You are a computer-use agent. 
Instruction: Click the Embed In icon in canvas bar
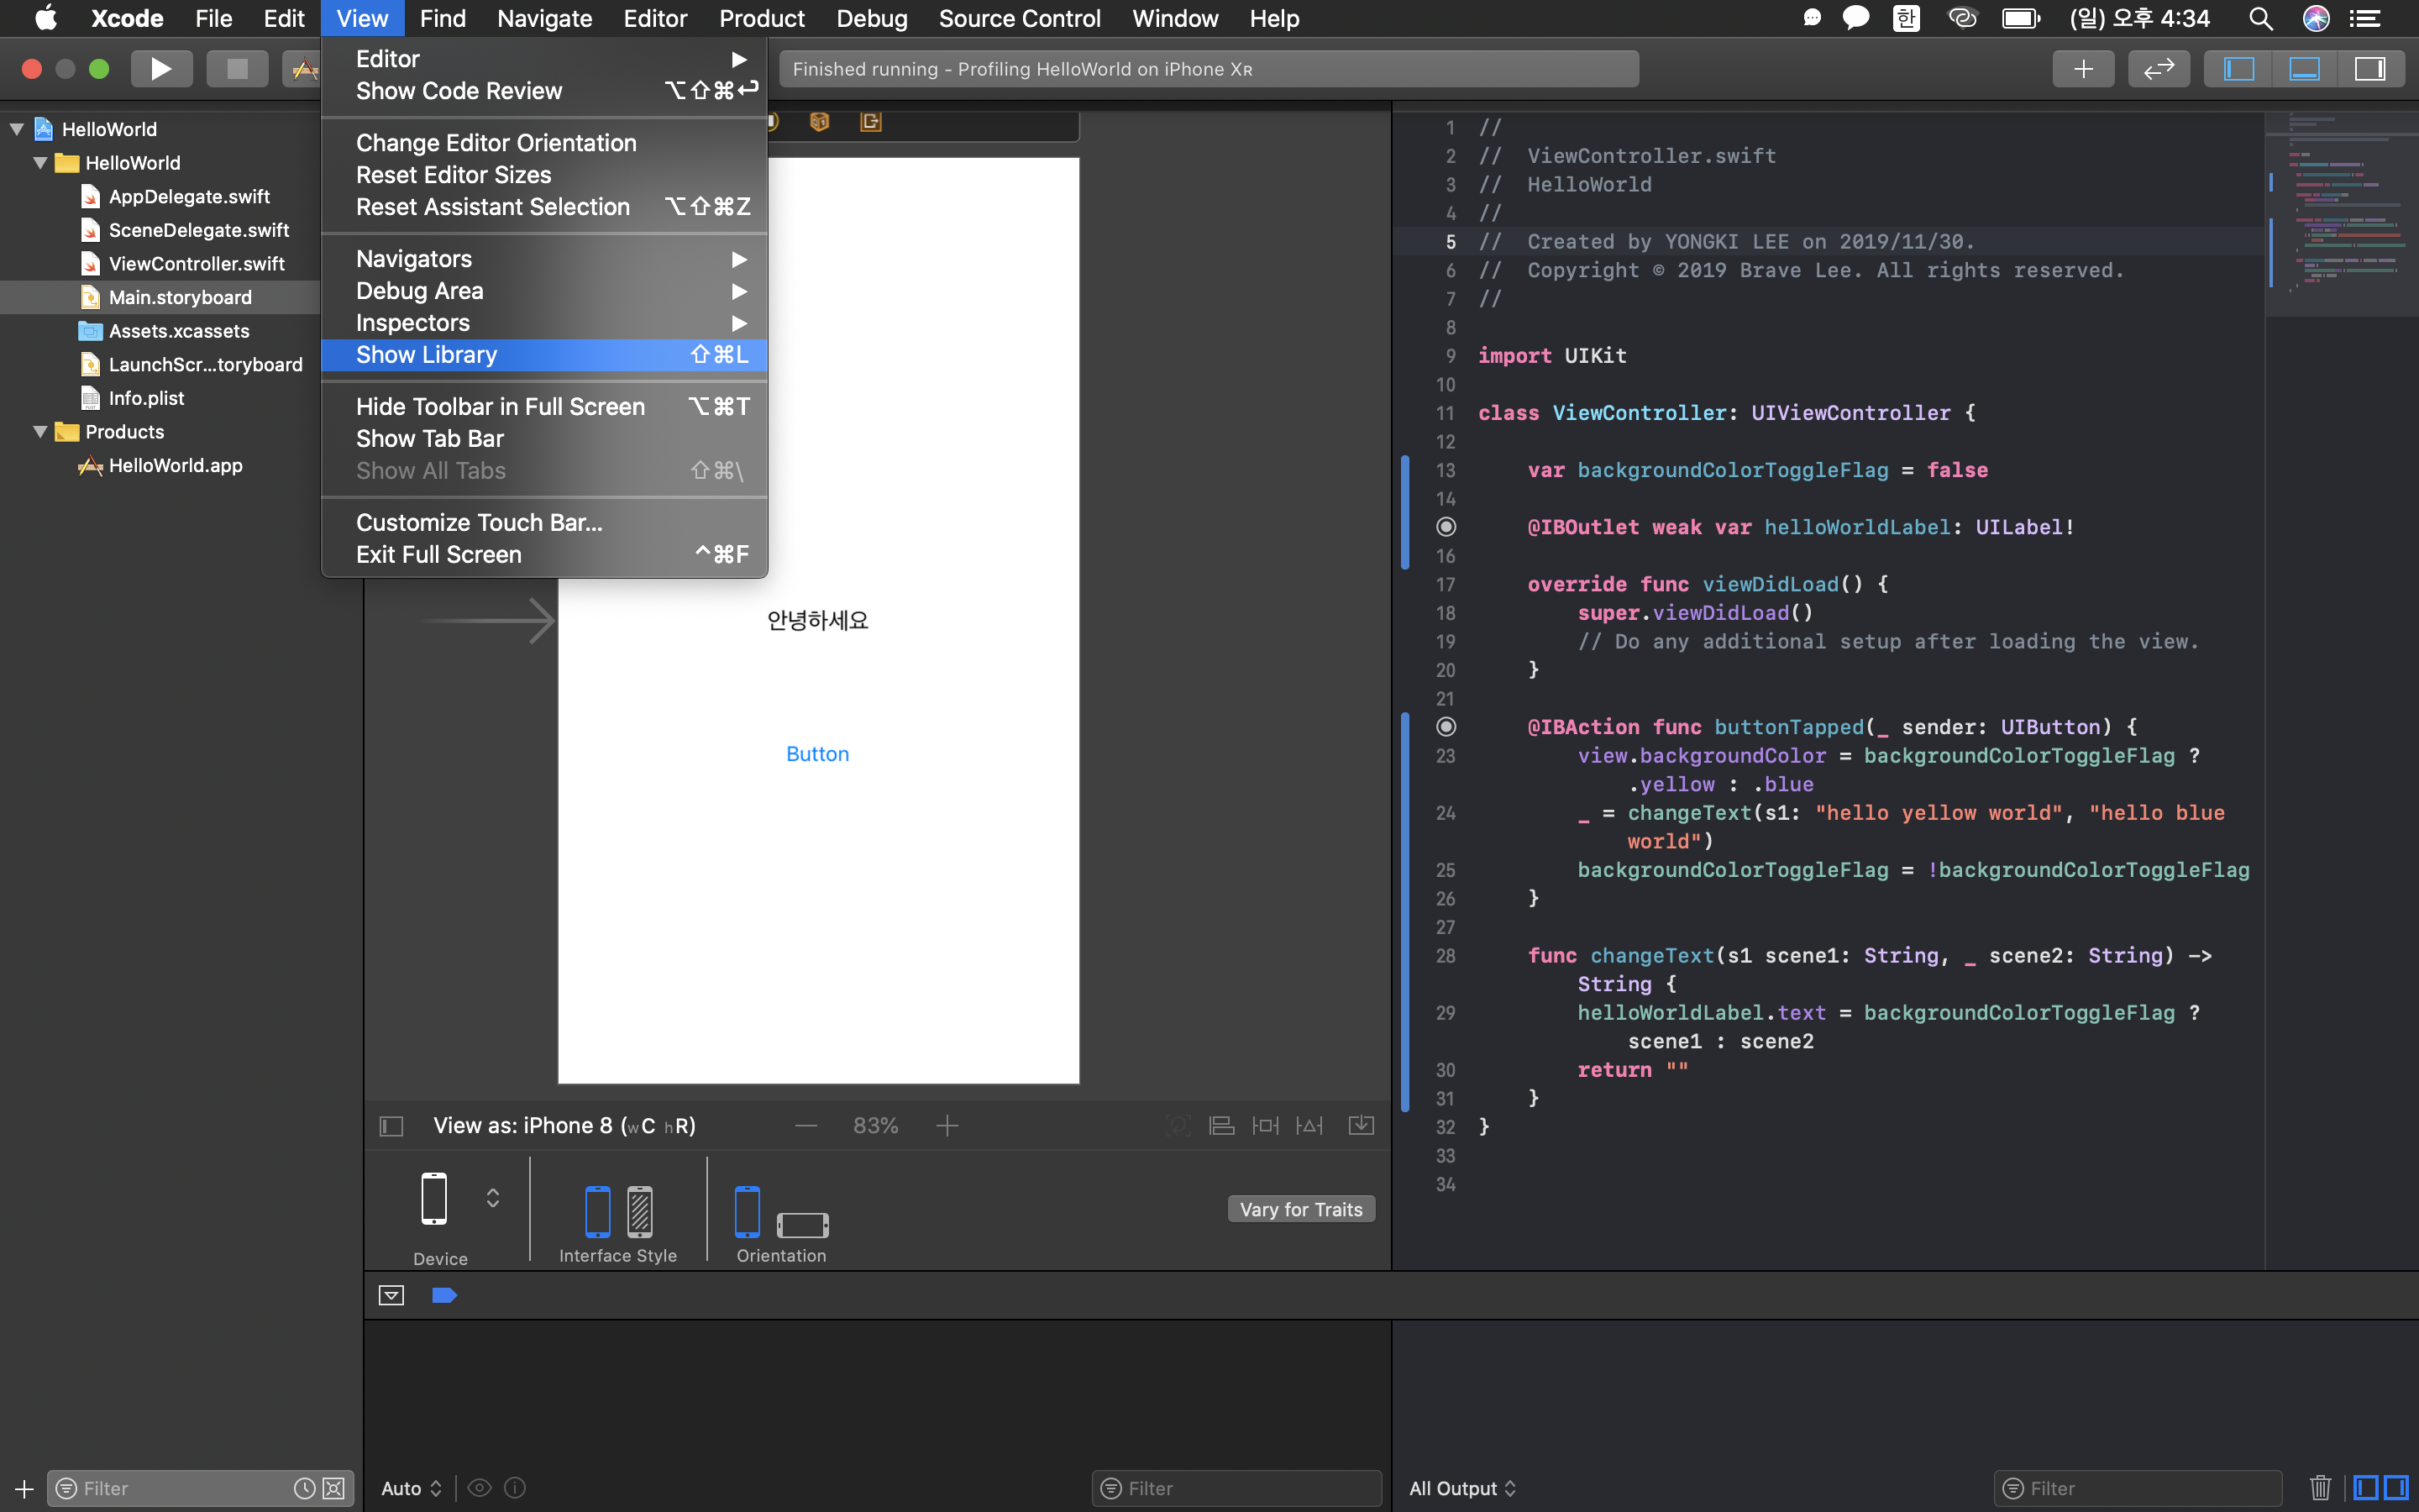tap(1362, 1126)
